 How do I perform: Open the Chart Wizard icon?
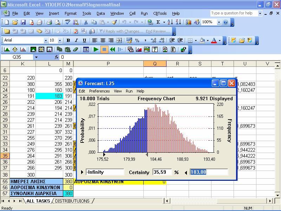coord(189,22)
